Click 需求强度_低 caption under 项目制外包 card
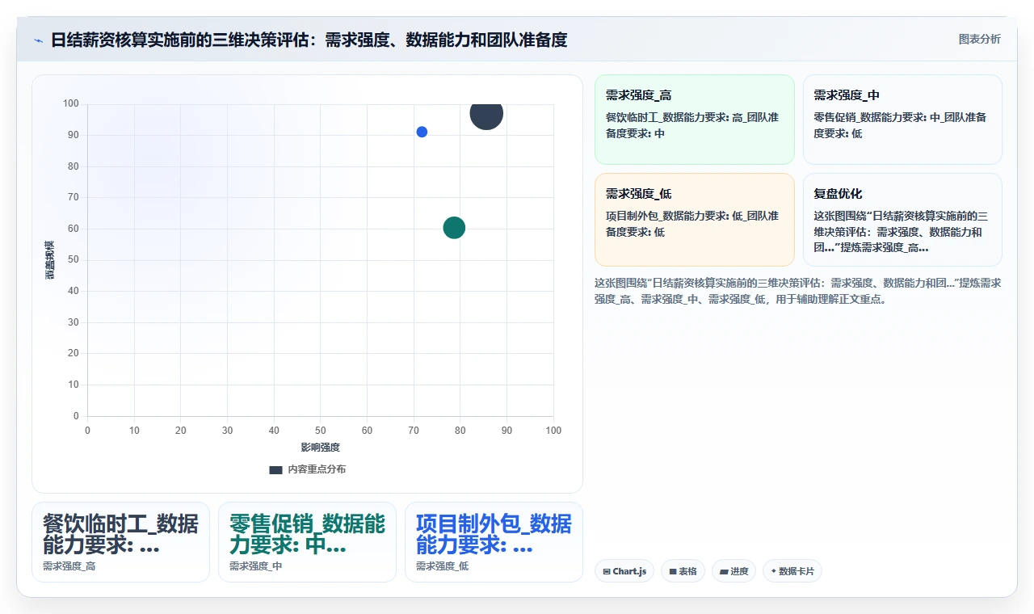Image resolution: width=1034 pixels, height=614 pixels. [x=443, y=566]
